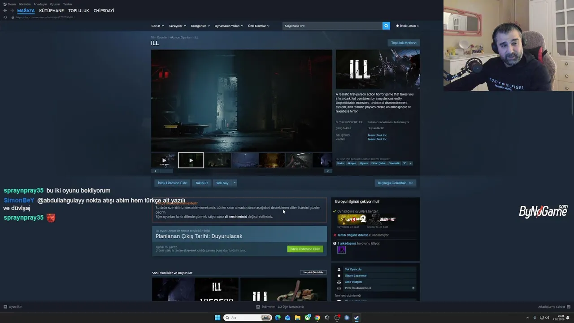
Task: Click the store search magnifier button
Action: click(386, 26)
